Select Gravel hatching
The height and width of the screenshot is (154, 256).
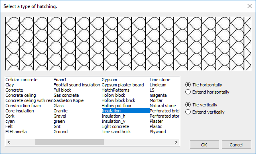(x=60, y=116)
